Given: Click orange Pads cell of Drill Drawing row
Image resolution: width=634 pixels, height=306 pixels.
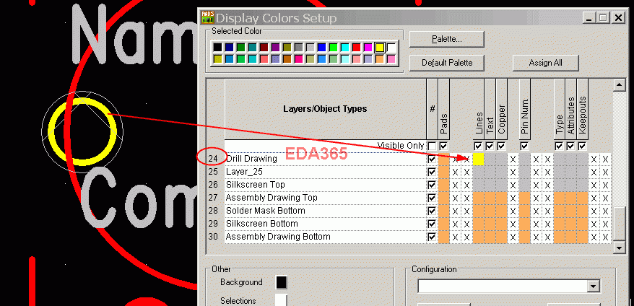Looking at the screenshot, I should coord(443,159).
